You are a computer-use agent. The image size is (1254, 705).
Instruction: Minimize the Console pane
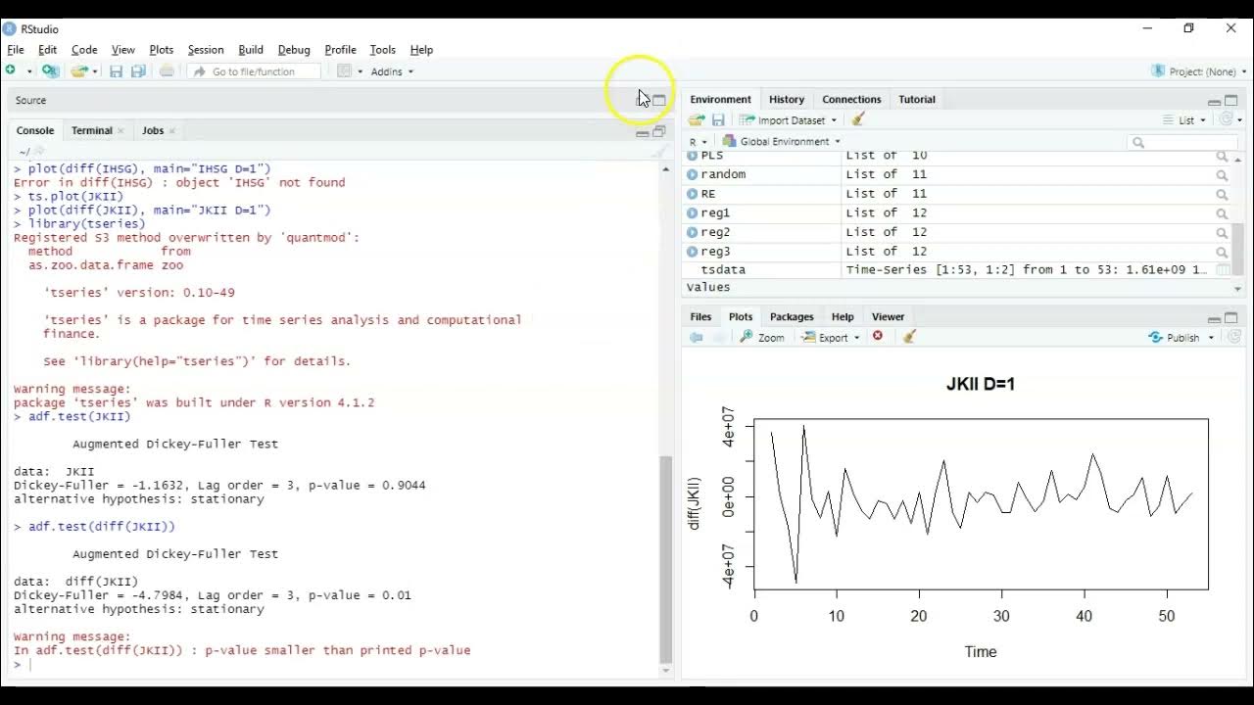642,133
